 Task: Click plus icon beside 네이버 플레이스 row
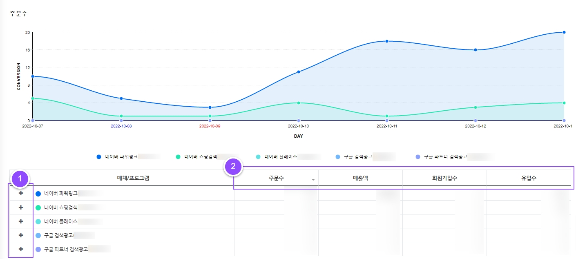[21, 221]
